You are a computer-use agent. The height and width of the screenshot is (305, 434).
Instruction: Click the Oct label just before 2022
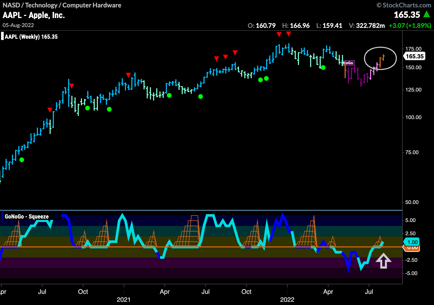coord(246,292)
